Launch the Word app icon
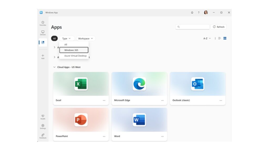This screenshot has height=151, width=269. pos(139,120)
